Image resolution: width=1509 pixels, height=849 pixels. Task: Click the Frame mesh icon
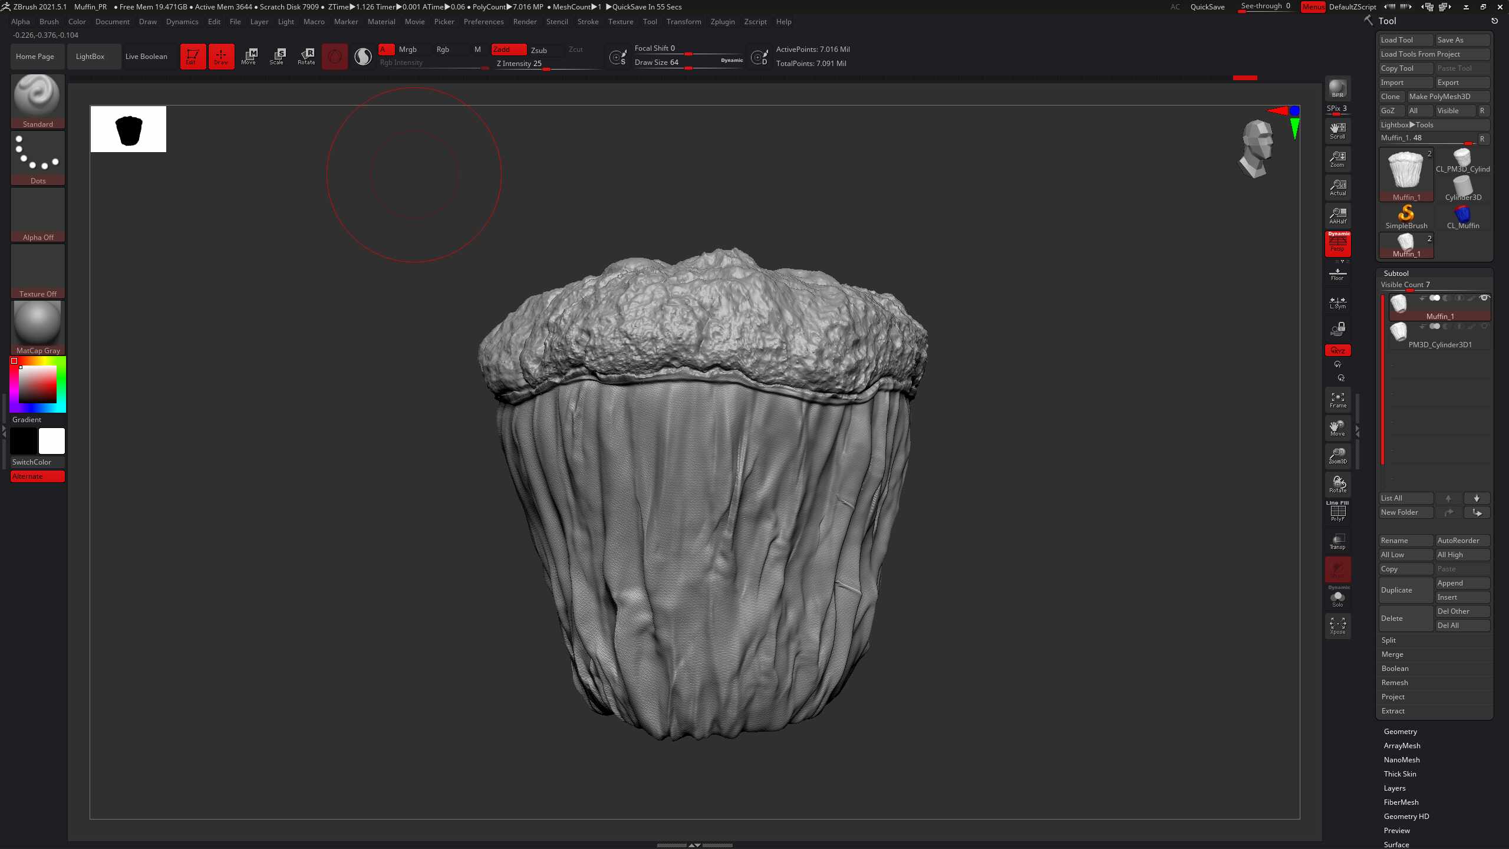(1337, 399)
